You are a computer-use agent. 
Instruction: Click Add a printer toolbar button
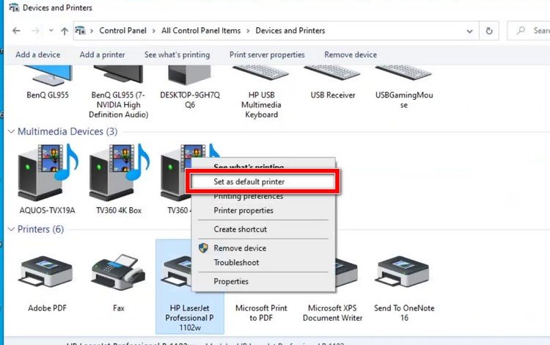(102, 55)
